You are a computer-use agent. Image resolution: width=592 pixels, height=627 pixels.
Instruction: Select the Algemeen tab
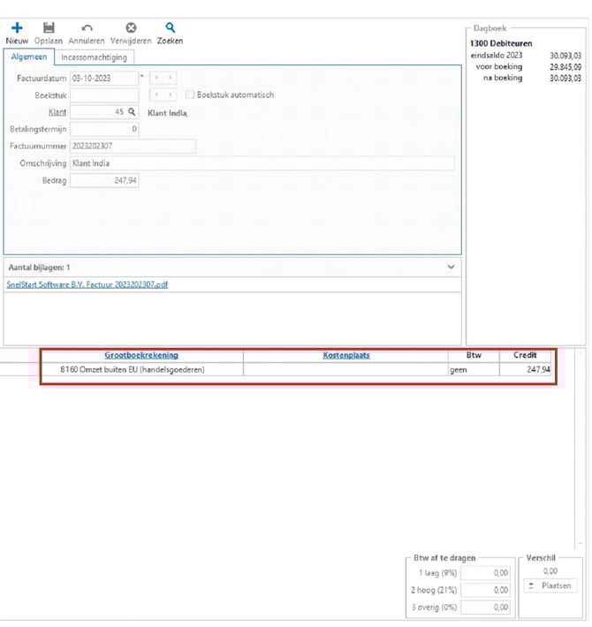tap(28, 57)
